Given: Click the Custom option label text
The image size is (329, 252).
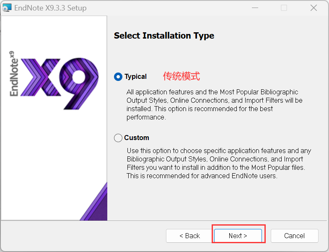Looking at the screenshot, I should point(137,138).
